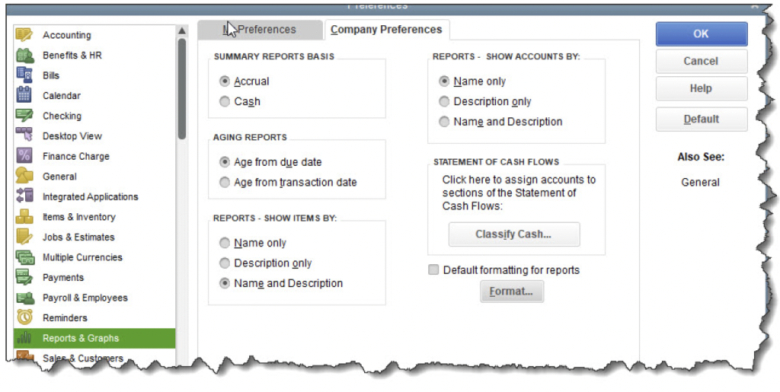This screenshot has height=392, width=780.
Task: Click the Checking preferences icon
Action: point(24,116)
